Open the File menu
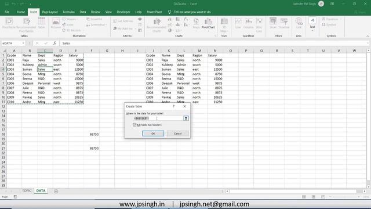This screenshot has height=209, width=371. point(7,12)
